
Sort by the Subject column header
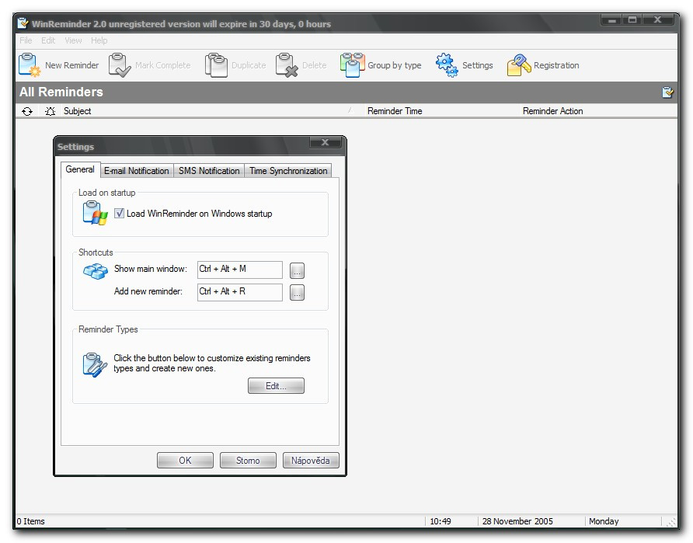(x=78, y=111)
